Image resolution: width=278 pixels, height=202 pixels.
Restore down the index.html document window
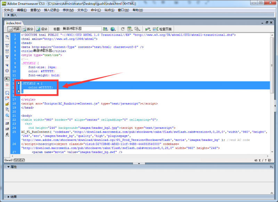pyautogui.click(x=267, y=23)
